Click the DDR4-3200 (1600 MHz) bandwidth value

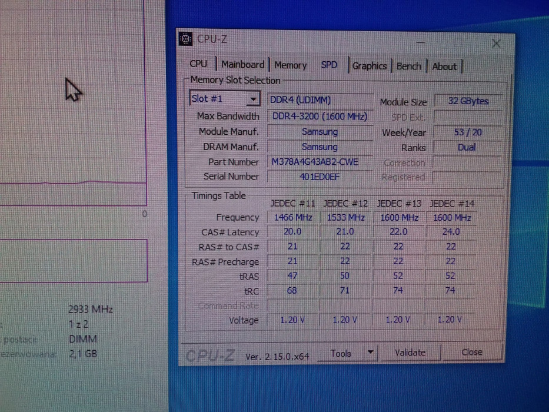pyautogui.click(x=320, y=116)
